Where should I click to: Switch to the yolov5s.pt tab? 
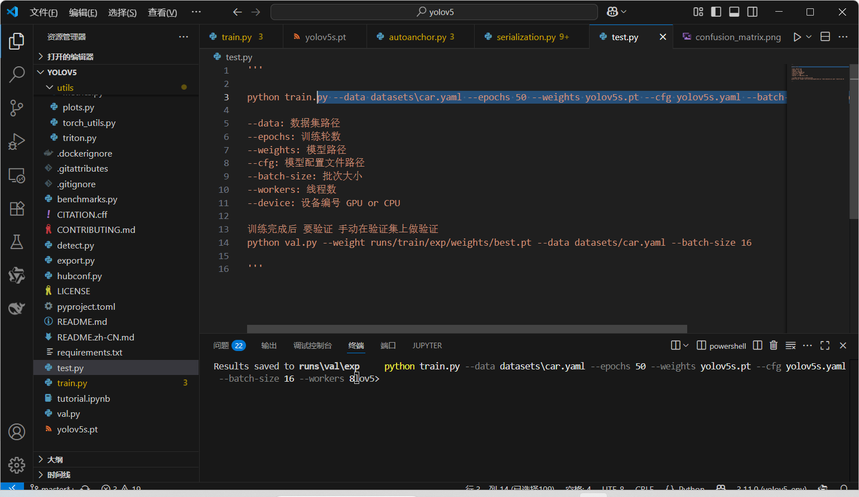(325, 37)
